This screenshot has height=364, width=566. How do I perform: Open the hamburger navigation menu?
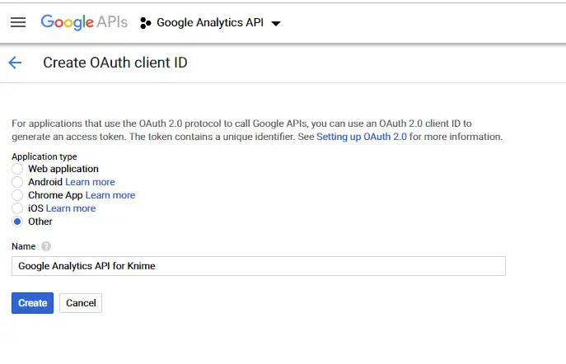pyautogui.click(x=18, y=22)
